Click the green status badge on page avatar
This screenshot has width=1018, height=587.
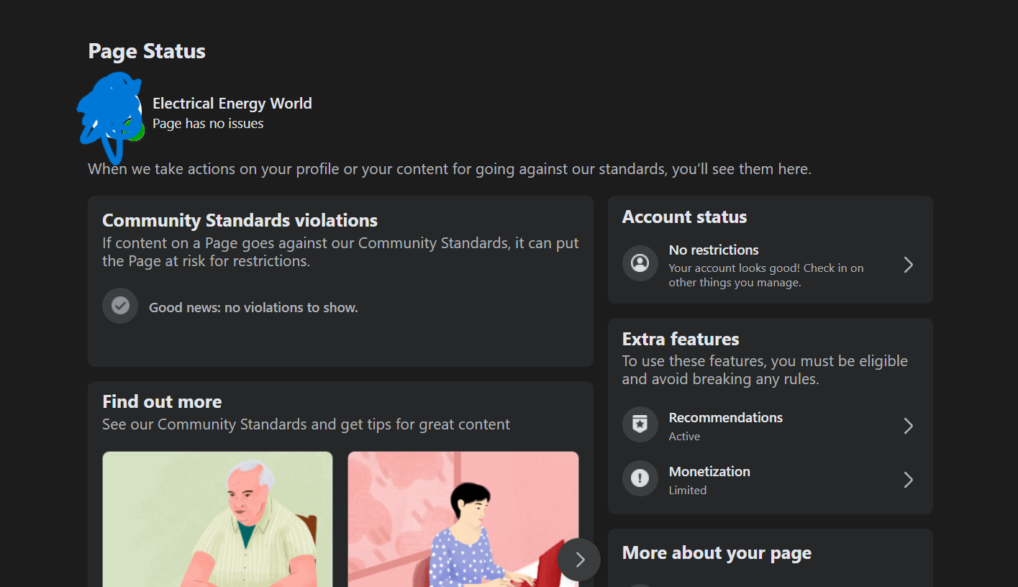click(x=135, y=132)
